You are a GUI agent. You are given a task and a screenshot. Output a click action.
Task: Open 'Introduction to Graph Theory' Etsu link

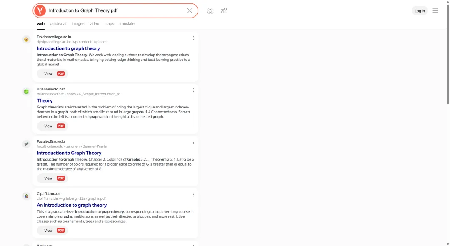tap(69, 153)
